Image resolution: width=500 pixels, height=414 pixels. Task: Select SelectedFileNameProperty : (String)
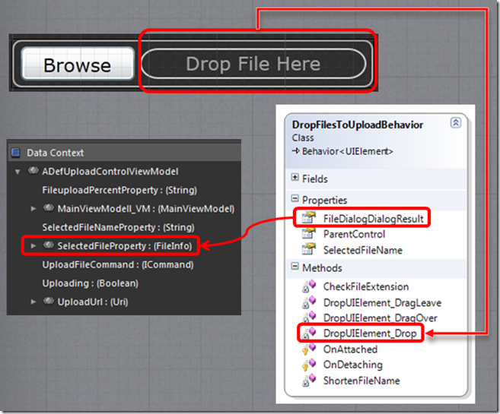(x=118, y=228)
